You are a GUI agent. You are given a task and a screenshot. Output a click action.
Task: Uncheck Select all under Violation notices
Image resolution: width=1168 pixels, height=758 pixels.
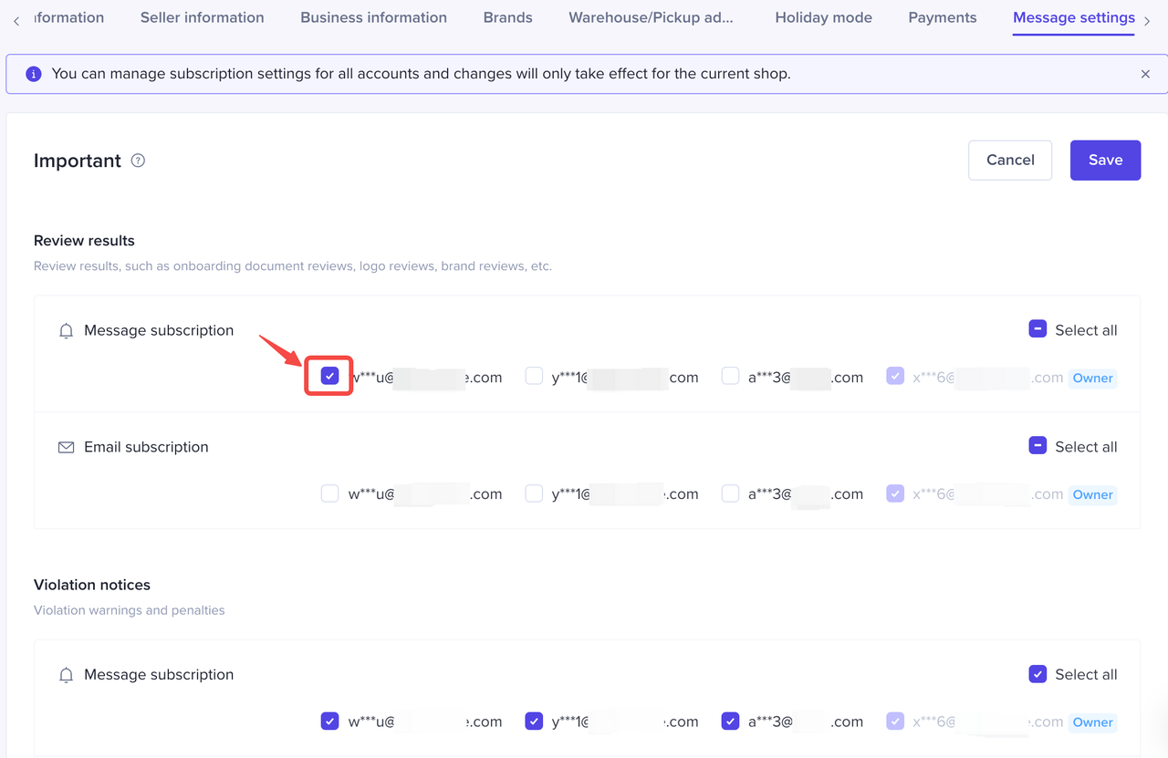pos(1038,674)
